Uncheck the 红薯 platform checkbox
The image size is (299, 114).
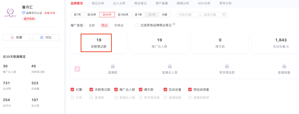pyautogui.click(x=72, y=89)
